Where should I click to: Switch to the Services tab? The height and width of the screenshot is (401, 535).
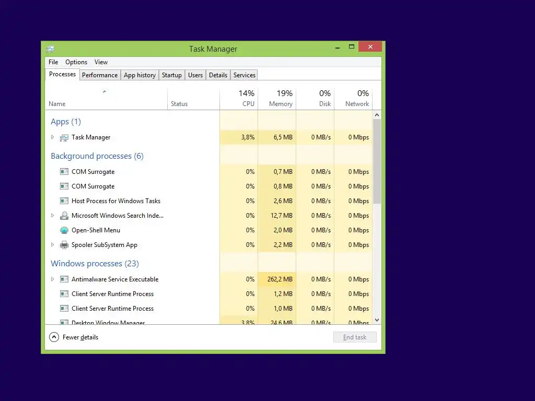tap(245, 75)
